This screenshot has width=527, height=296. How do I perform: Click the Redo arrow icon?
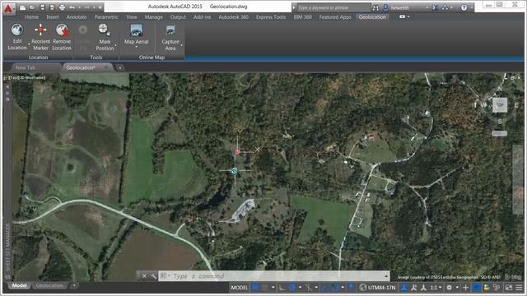tap(87, 7)
